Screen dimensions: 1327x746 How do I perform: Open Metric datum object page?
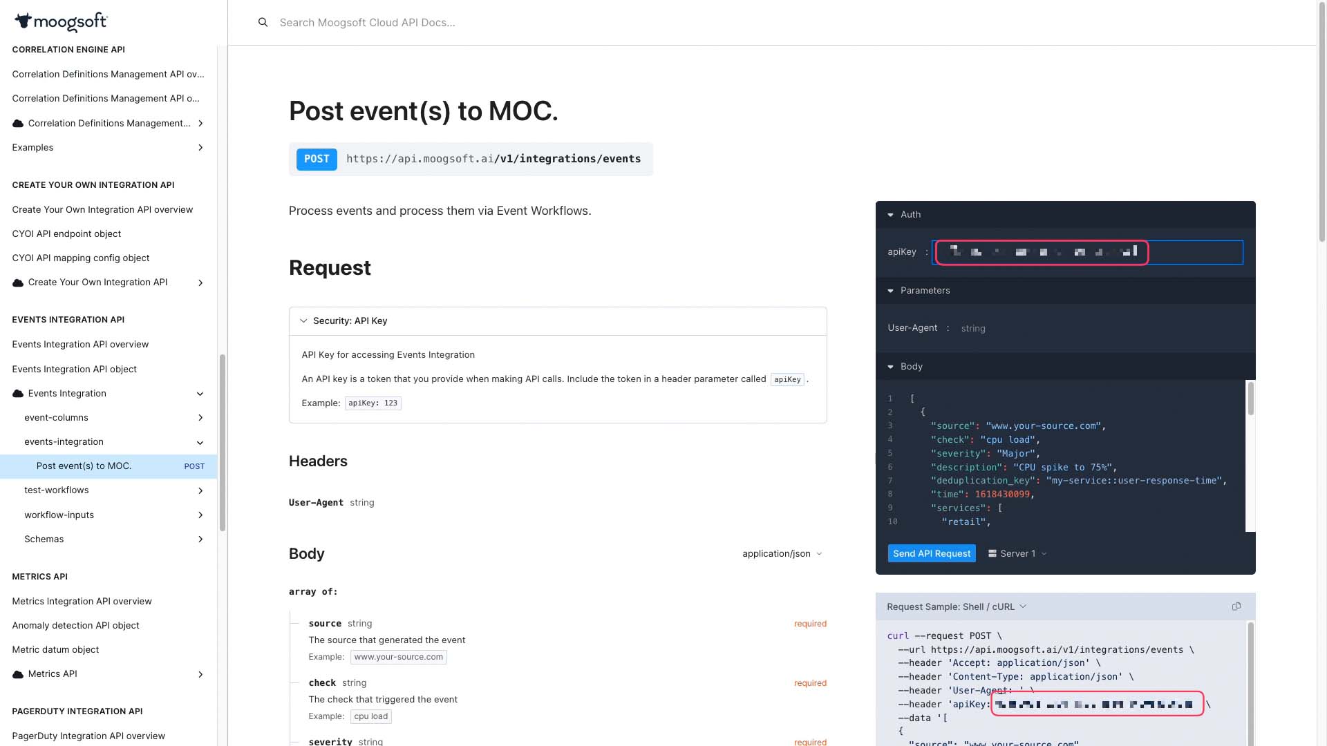55,650
